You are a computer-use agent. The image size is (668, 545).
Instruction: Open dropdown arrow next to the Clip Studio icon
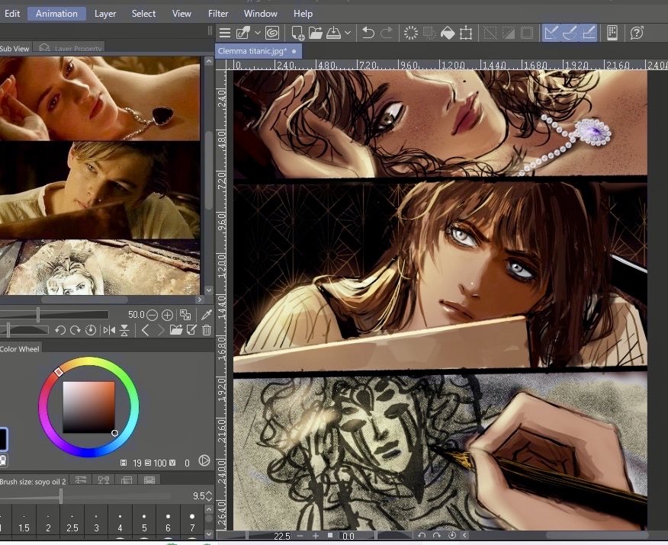[257, 33]
